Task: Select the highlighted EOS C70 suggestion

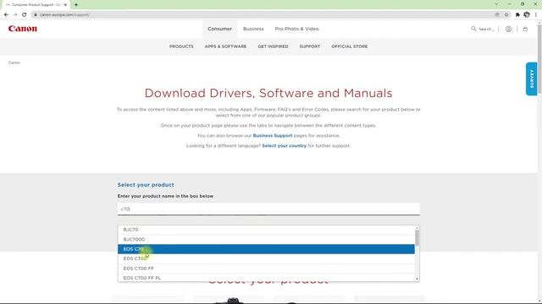Action: click(x=266, y=249)
